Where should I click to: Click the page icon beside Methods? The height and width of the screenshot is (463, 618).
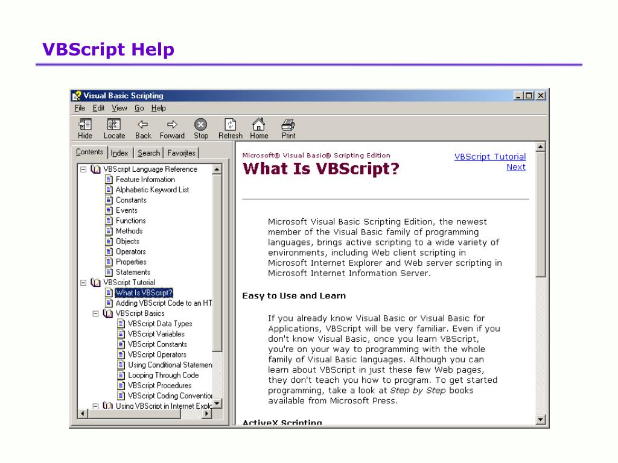coord(109,231)
